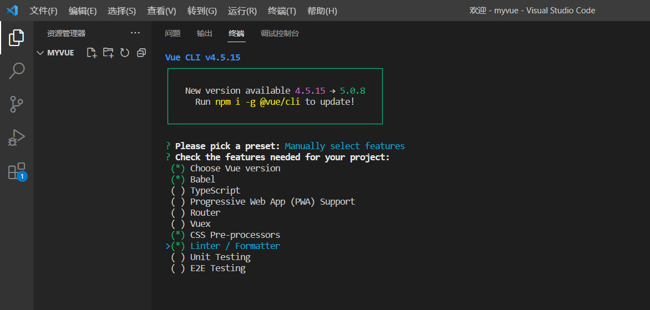The height and width of the screenshot is (310, 650).
Task: Toggle the Linter / Formatter checkbox
Action: pos(178,246)
